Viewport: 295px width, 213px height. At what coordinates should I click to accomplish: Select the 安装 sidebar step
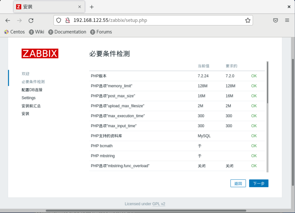(x=25, y=114)
